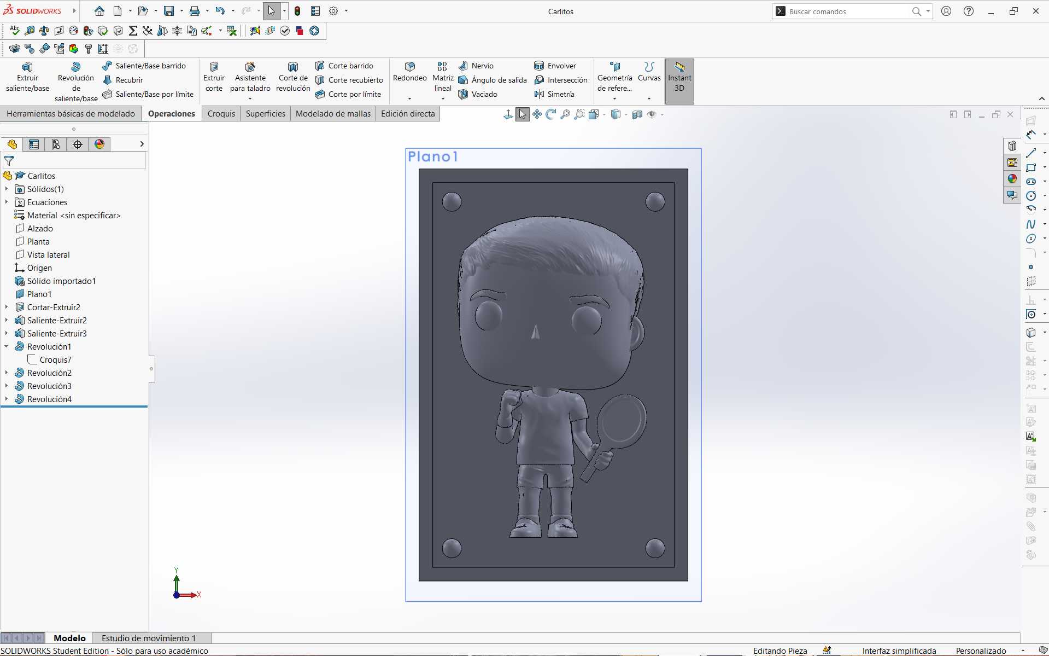The width and height of the screenshot is (1049, 656).
Task: Toggle the select arrow in view toolbar
Action: tap(523, 114)
